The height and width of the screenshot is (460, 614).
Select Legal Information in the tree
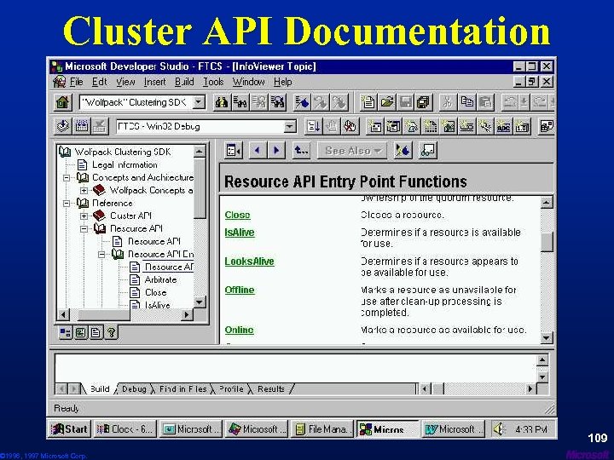pos(125,164)
